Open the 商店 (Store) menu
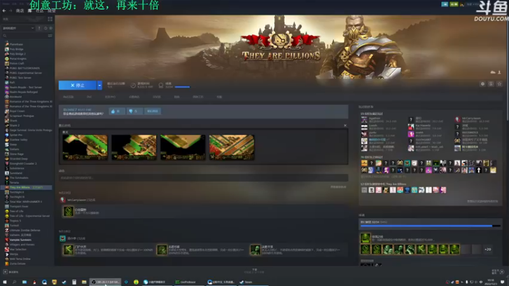This screenshot has height=286, width=509. (x=20, y=11)
